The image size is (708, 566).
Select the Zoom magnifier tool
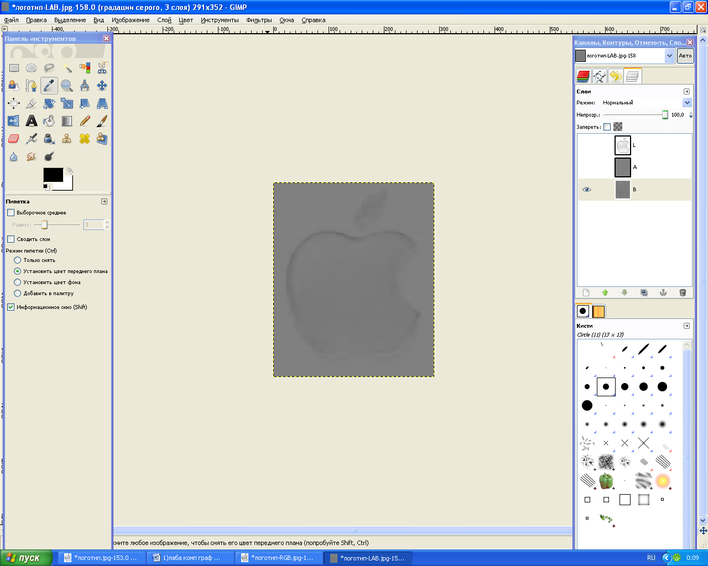(67, 86)
